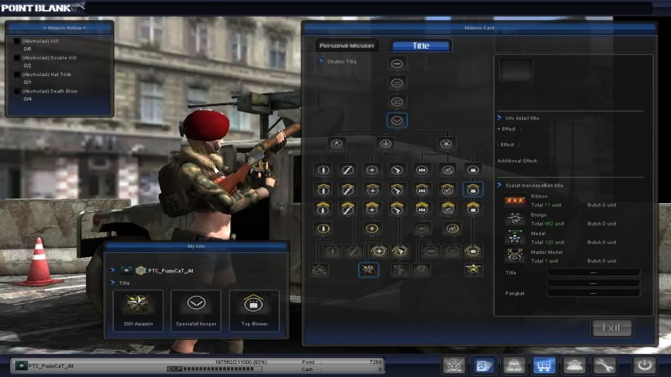Screen dimensions: 671x377
Task: Select the Top Blower title slot
Action: click(254, 311)
